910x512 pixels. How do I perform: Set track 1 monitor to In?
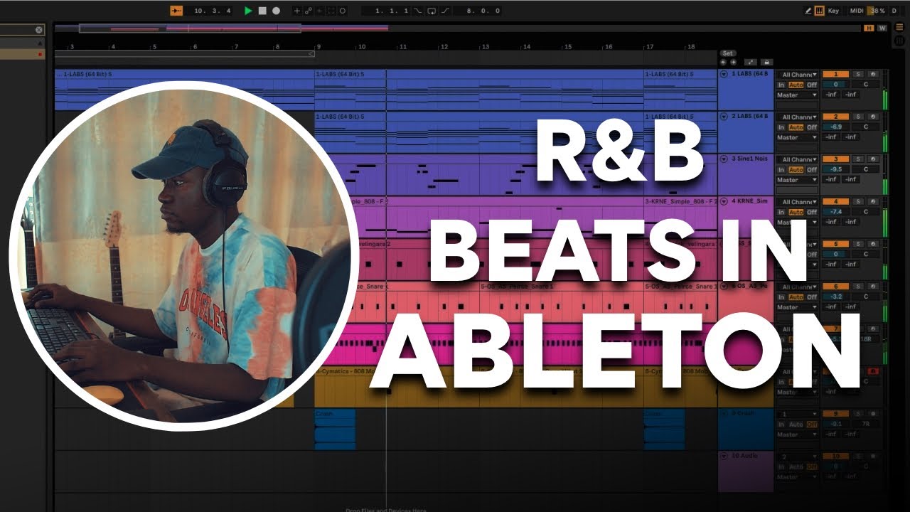click(x=781, y=85)
